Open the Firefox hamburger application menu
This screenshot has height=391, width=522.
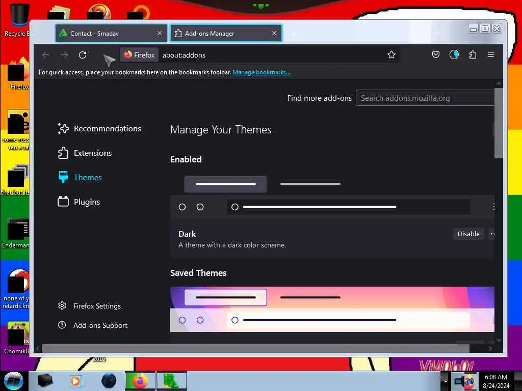[491, 54]
